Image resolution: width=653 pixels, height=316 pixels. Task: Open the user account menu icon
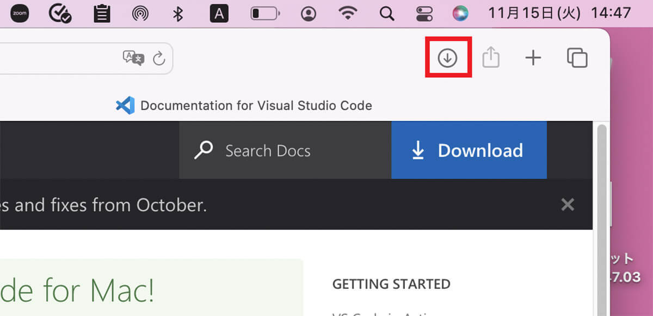(x=309, y=13)
